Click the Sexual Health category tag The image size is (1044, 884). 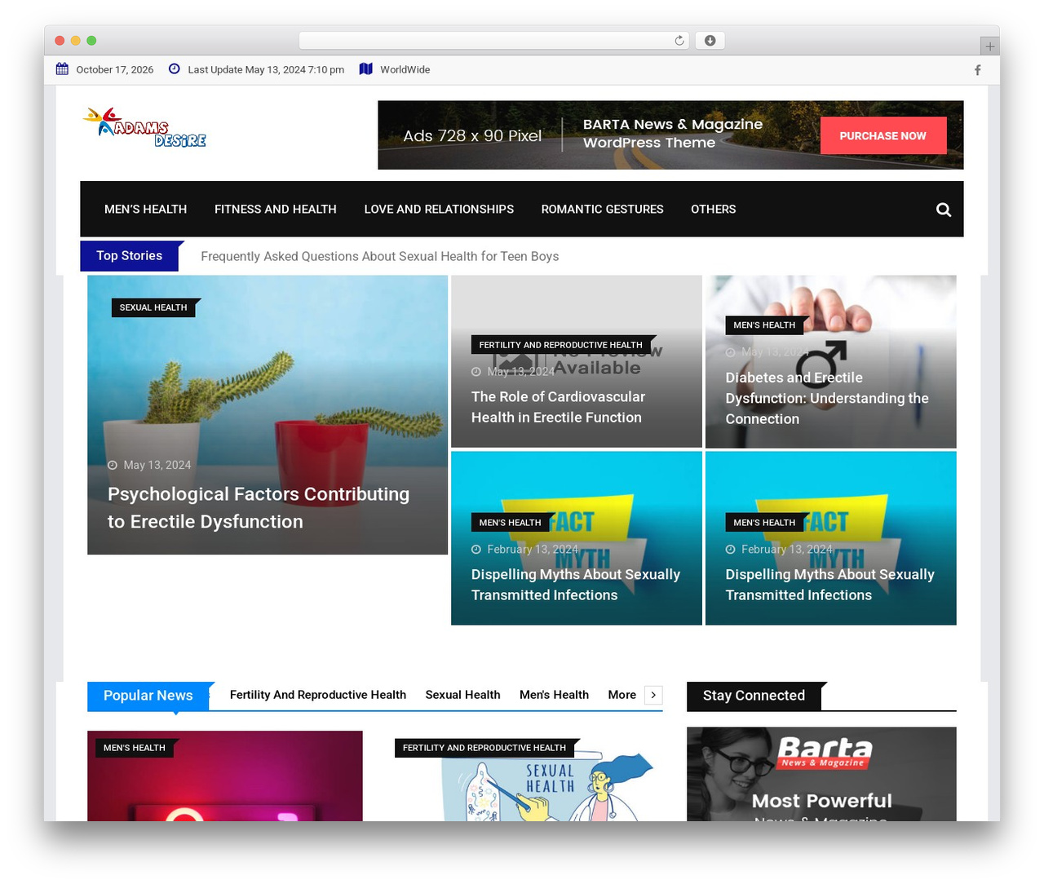[x=153, y=307]
